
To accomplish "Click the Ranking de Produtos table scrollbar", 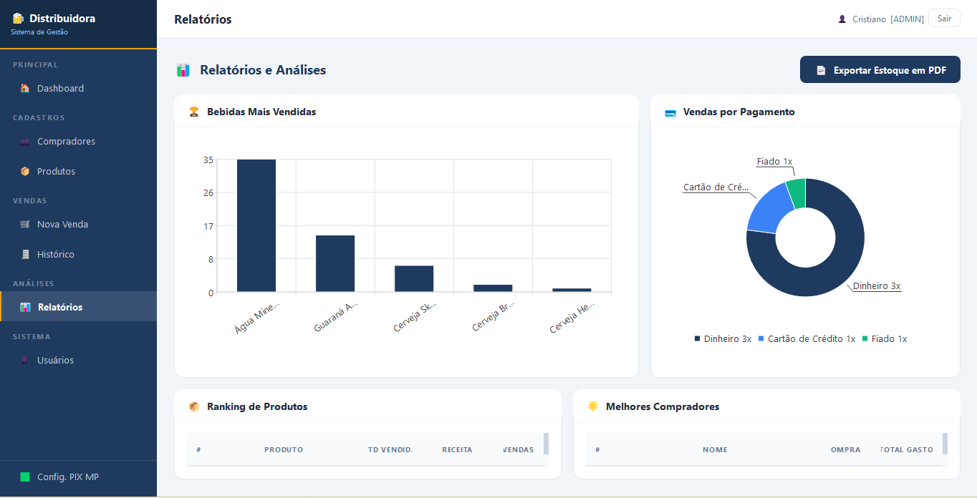I will click(x=547, y=444).
